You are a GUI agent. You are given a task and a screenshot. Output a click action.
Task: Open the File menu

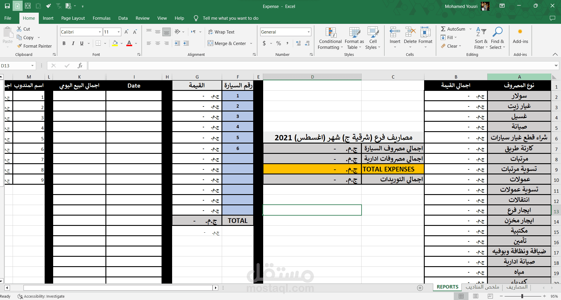pyautogui.click(x=8, y=18)
